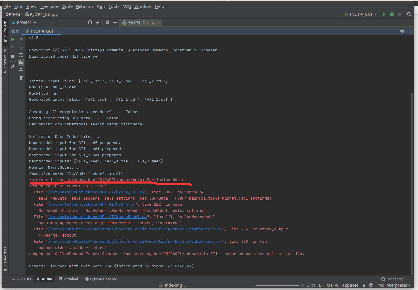
Task: Click the locate target icon in Project header
Action: (x=90, y=22)
